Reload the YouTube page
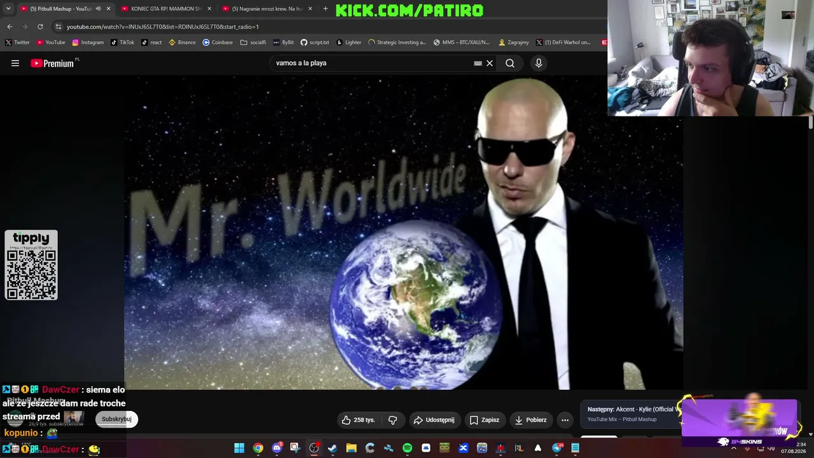Screen dimensions: 814x458 point(40,27)
